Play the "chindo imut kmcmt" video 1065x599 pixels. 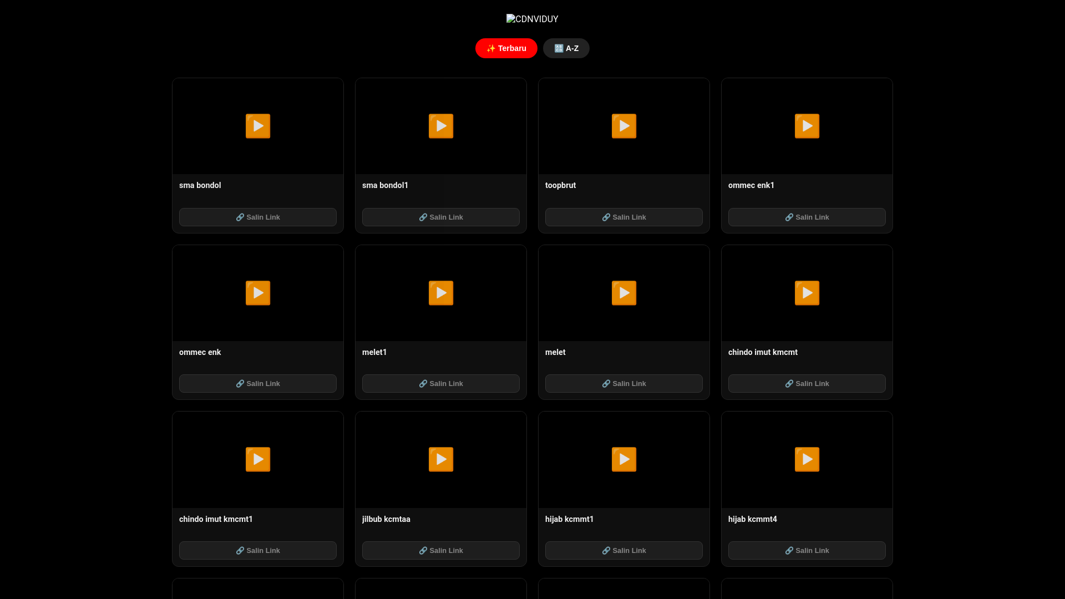[807, 293]
